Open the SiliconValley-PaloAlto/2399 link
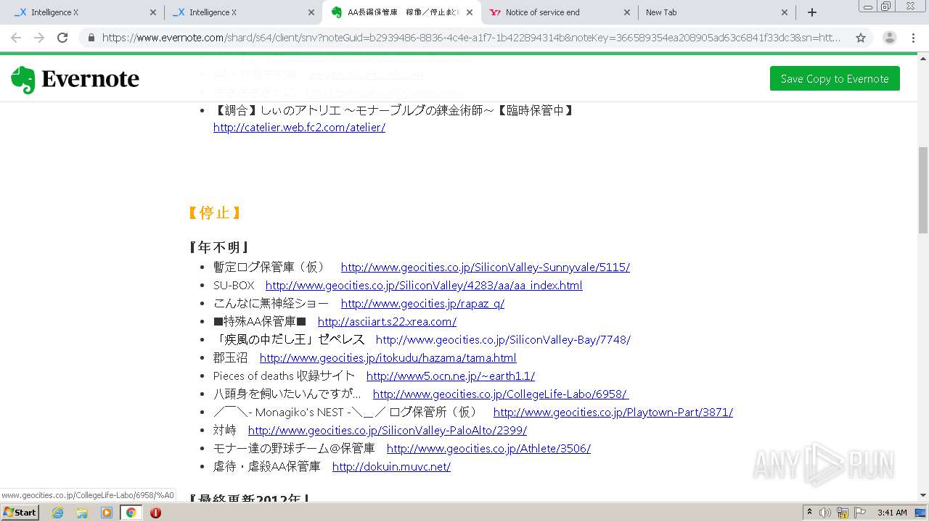 [388, 430]
